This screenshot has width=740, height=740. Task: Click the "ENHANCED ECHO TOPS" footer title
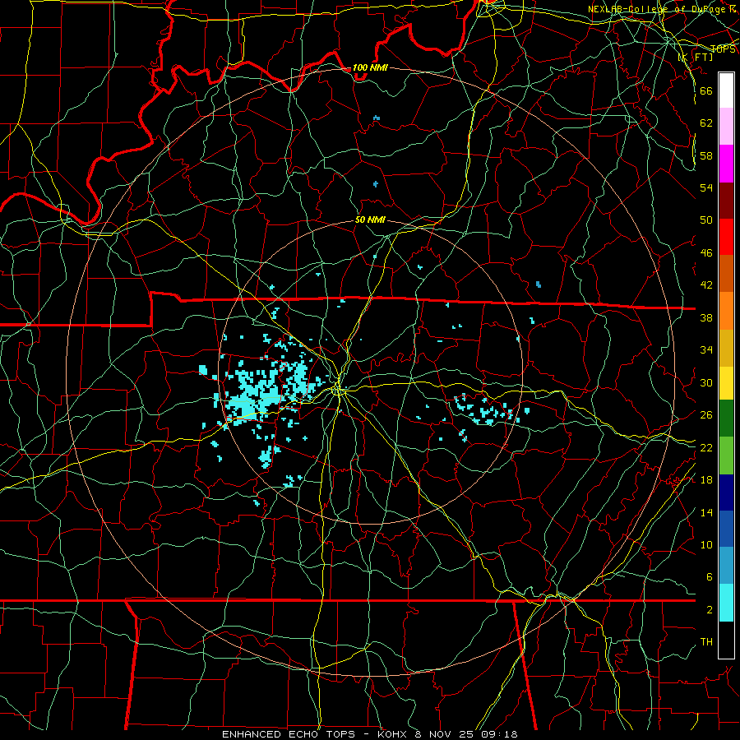click(289, 734)
